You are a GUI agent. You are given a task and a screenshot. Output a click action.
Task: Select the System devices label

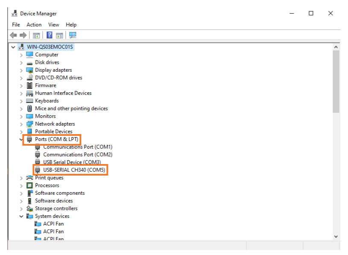coord(52,216)
